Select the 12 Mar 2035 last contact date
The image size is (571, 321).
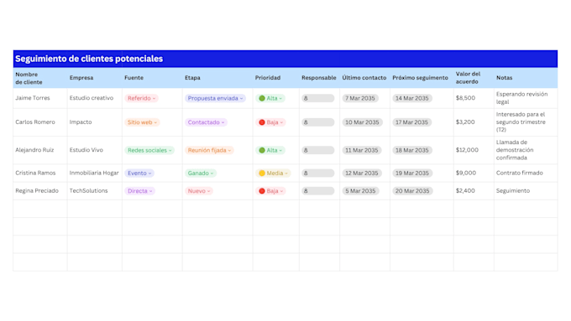point(362,173)
